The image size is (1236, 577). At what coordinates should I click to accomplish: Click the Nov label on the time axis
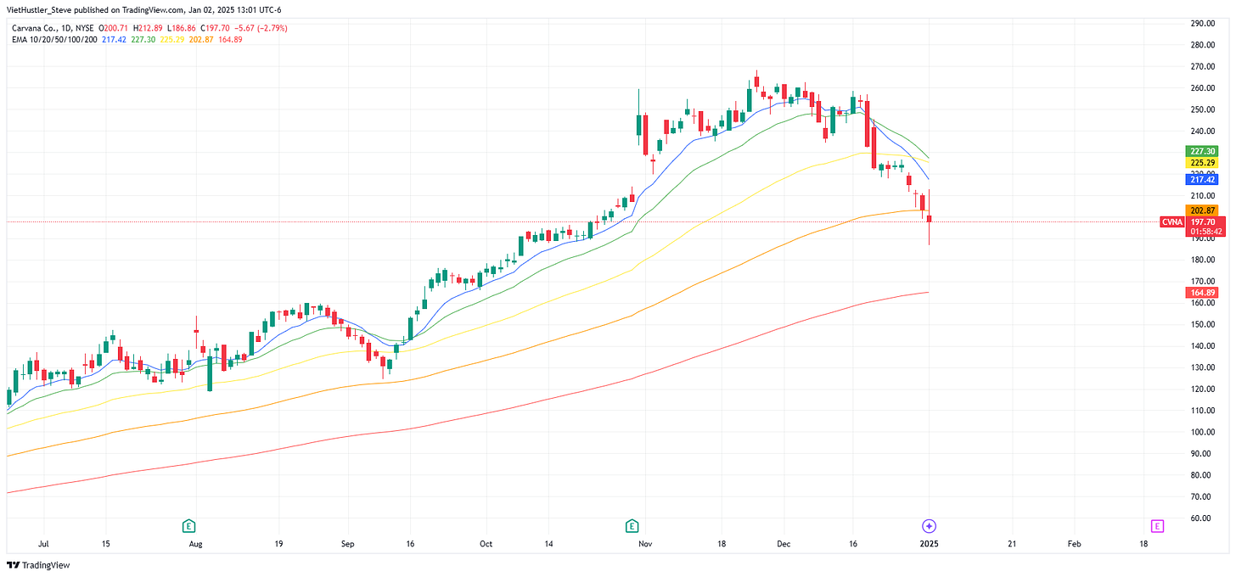(x=643, y=543)
